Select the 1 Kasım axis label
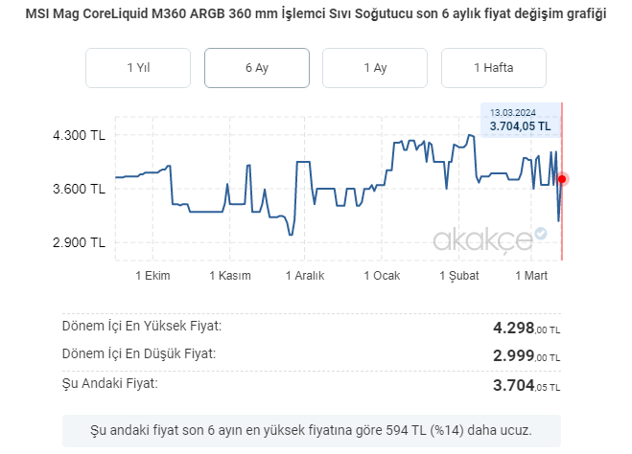The height and width of the screenshot is (454, 632). click(x=229, y=275)
